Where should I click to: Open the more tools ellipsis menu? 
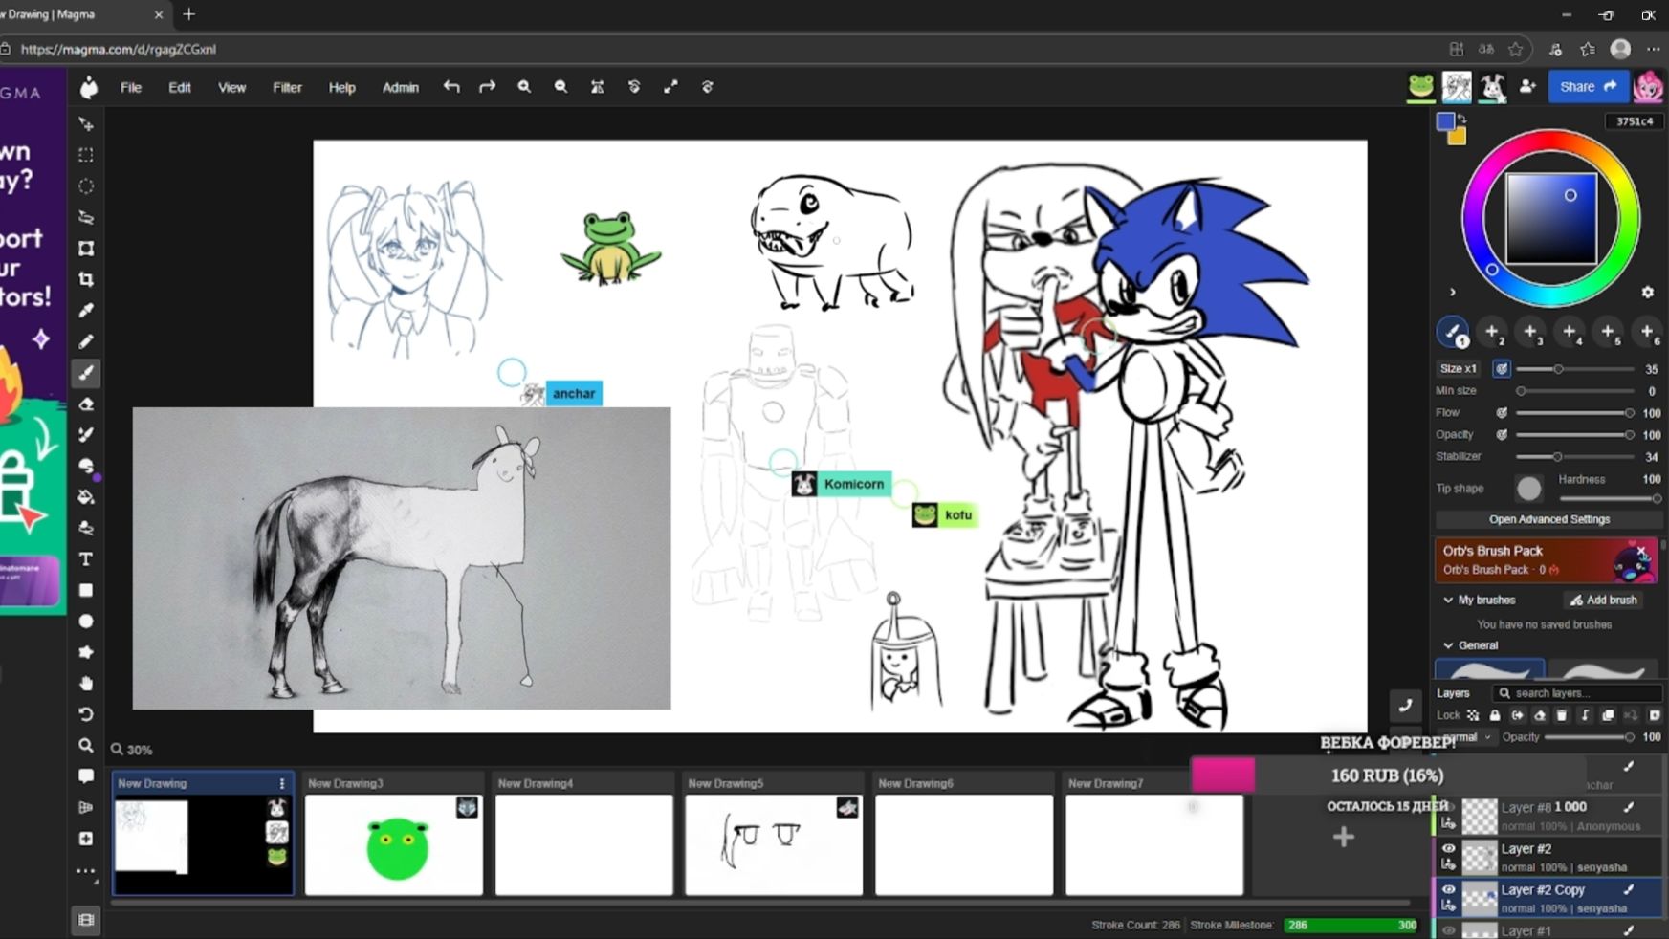coord(86,870)
